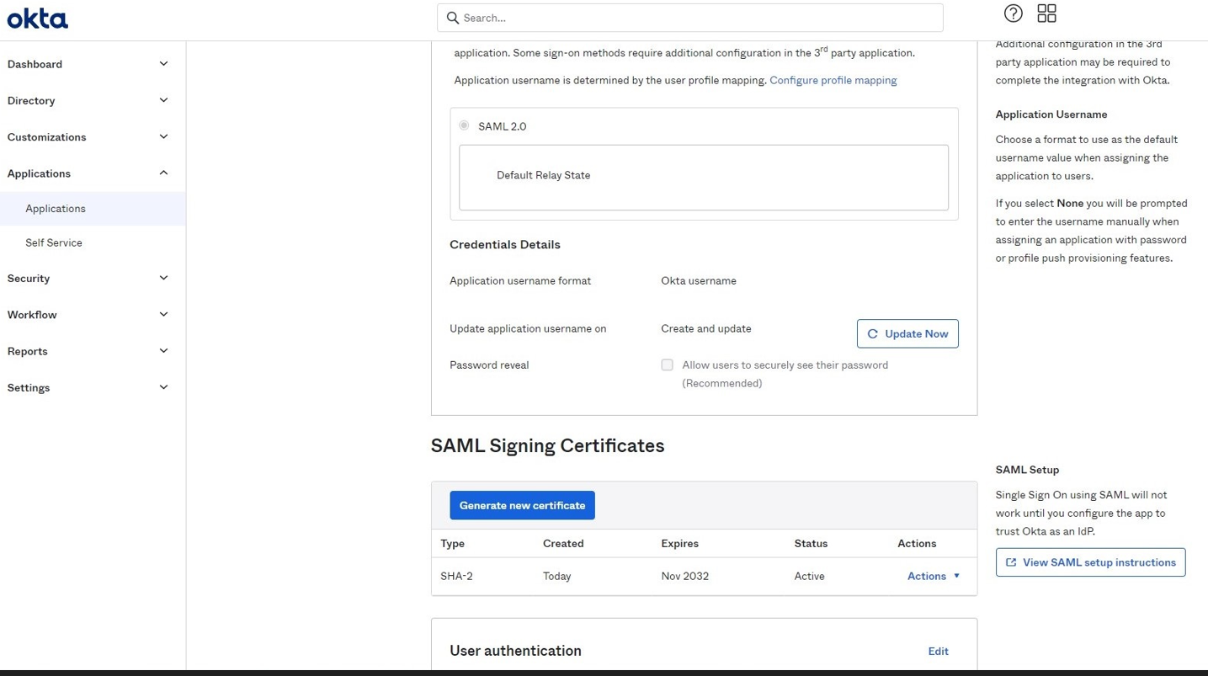Screen dimensions: 1208x676
Task: Enable Allow users to see their password
Action: click(667, 365)
